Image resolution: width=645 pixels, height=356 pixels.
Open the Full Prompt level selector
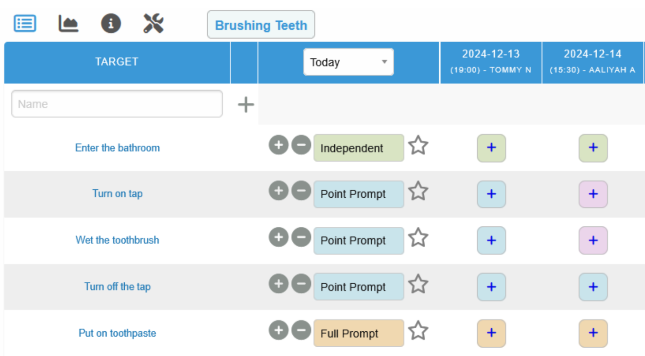click(x=358, y=333)
